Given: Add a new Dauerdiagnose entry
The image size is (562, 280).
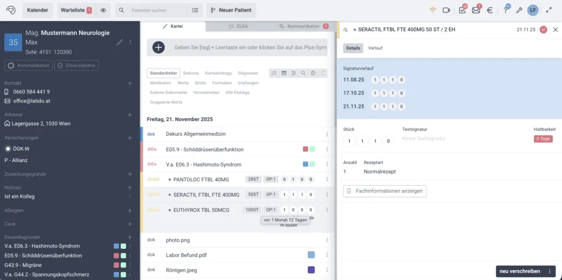Looking at the screenshot, I should coord(130,237).
